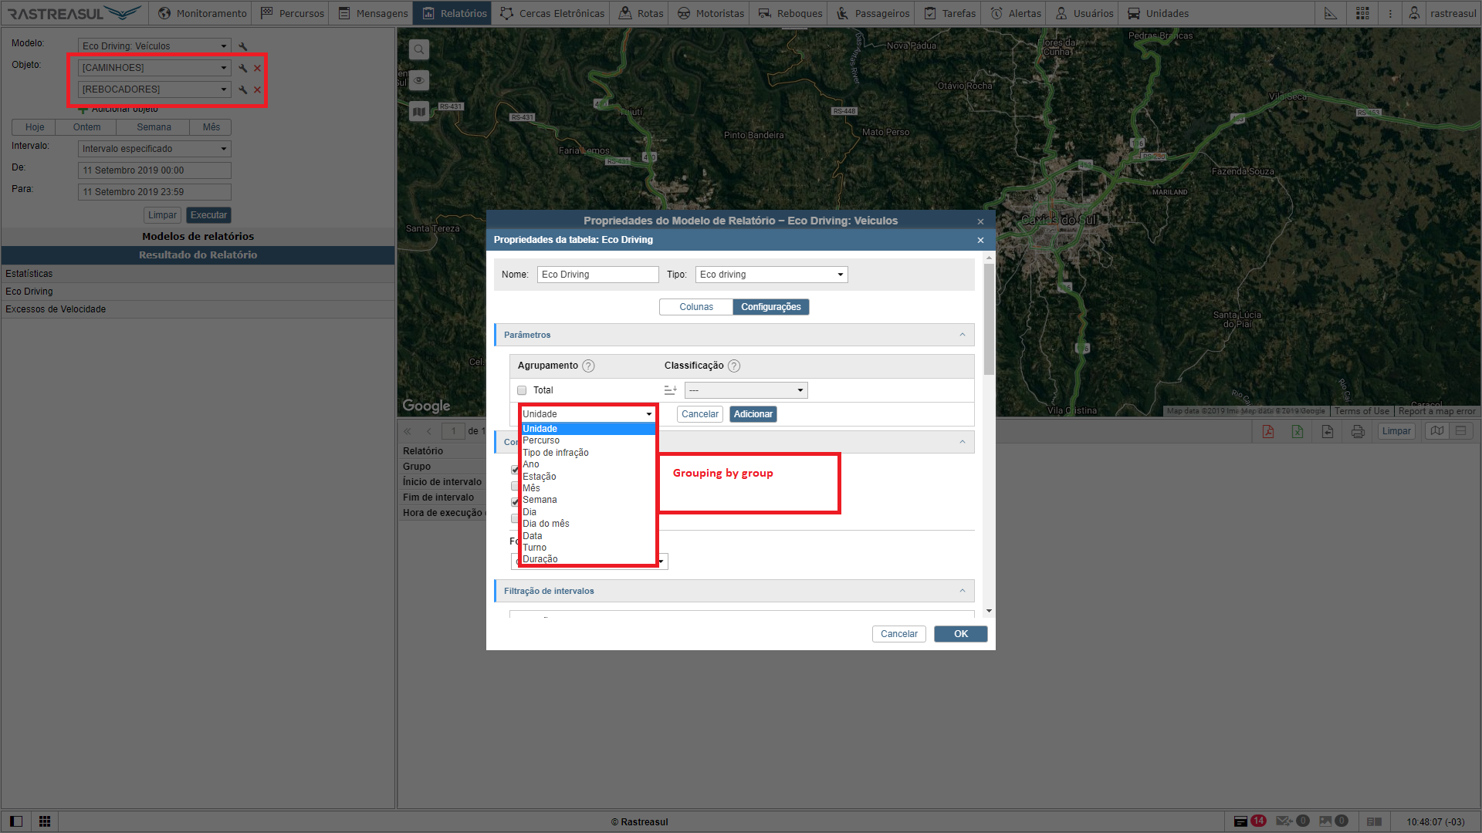Screen dimensions: 1482x833
Task: Click the printer icon
Action: tap(1358, 431)
